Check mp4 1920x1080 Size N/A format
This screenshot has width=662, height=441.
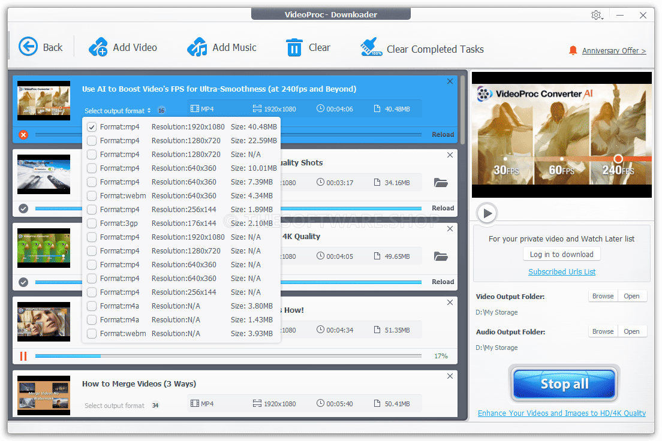coord(92,237)
